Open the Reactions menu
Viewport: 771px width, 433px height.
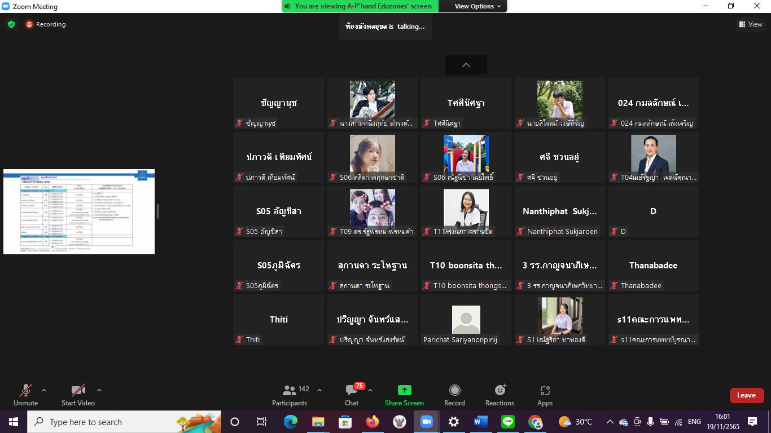(500, 394)
